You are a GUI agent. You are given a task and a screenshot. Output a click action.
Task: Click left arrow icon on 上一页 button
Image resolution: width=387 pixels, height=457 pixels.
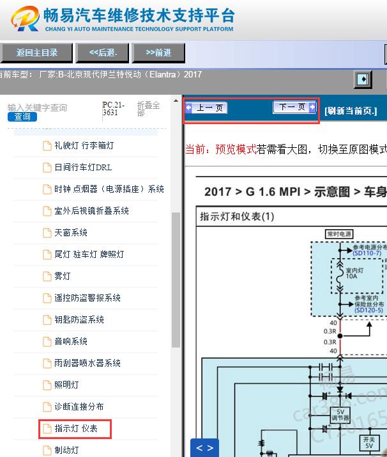point(188,108)
